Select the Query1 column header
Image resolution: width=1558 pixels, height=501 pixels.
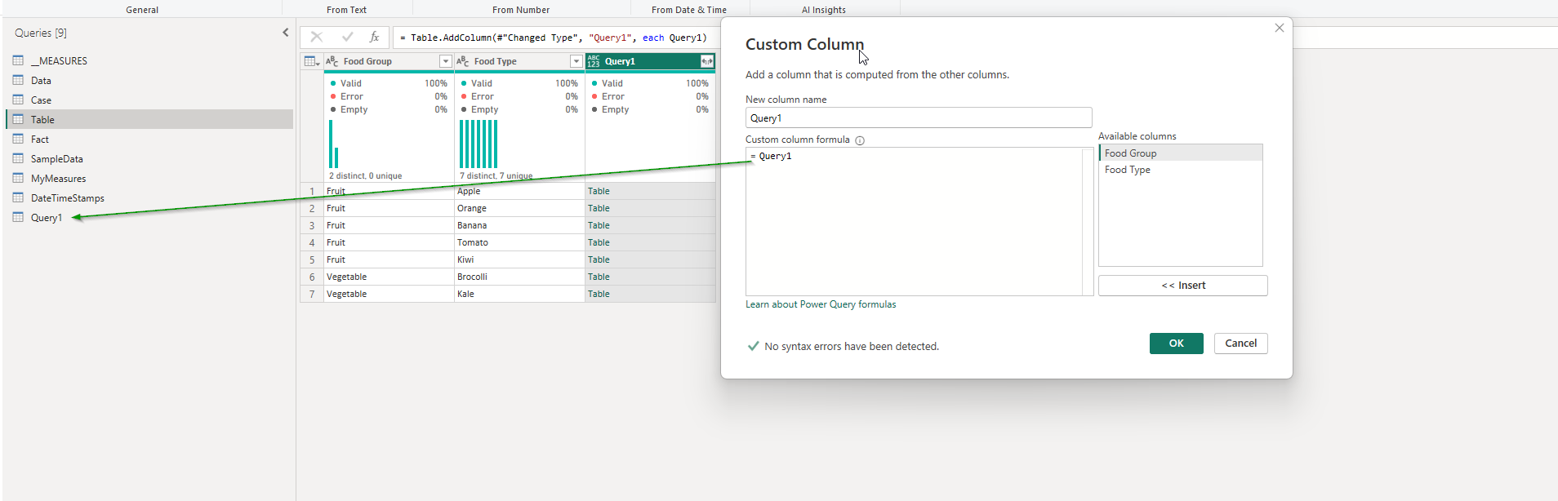point(650,61)
